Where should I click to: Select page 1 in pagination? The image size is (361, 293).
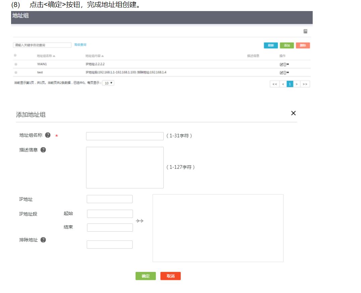point(290,84)
